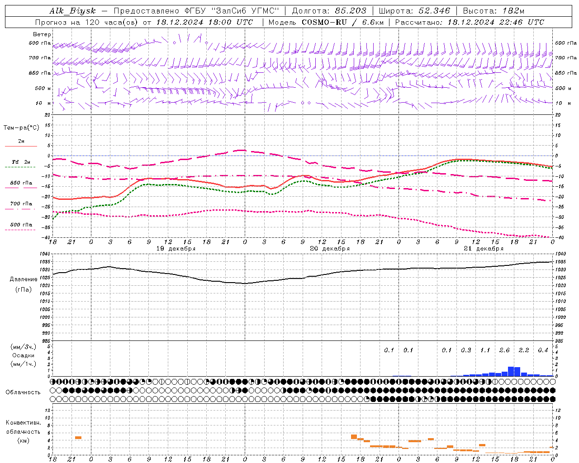Click 850 гПа in temperature legend
Image resolution: width=579 pixels, height=463 pixels.
21,183
